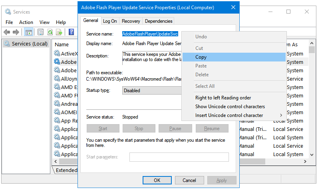The image size is (318, 190).
Task: Open the Help menu
Action: pos(61,22)
